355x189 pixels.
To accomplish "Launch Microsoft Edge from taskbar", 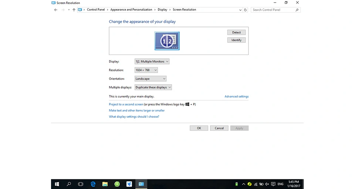I will coord(93,184).
